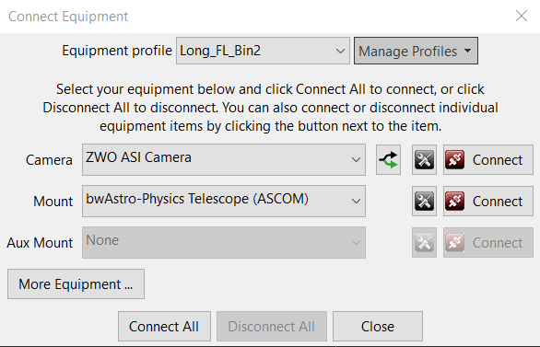This screenshot has width=540, height=347.
Task: Click the Aux Mount Connect button
Action: pyautogui.click(x=488, y=242)
